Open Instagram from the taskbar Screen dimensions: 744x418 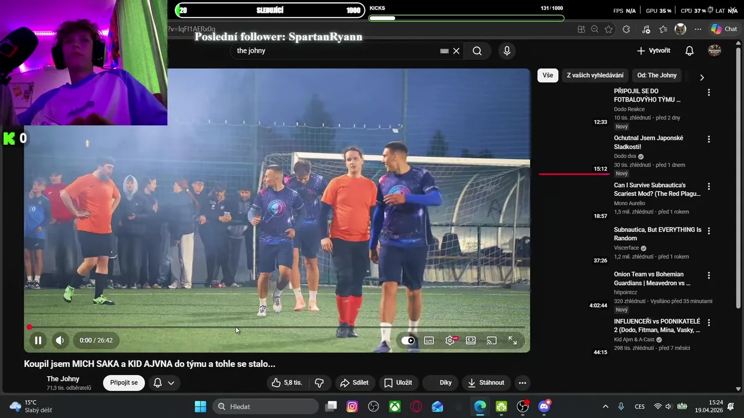(x=352, y=406)
